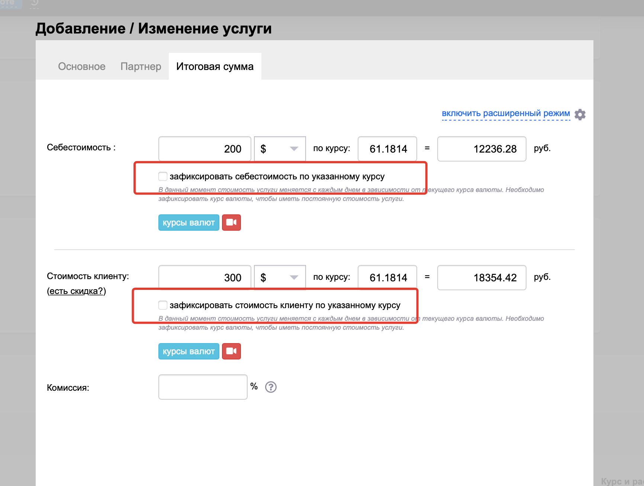
Task: Click Себестоимость ruble total 12236.28 field
Action: point(482,149)
